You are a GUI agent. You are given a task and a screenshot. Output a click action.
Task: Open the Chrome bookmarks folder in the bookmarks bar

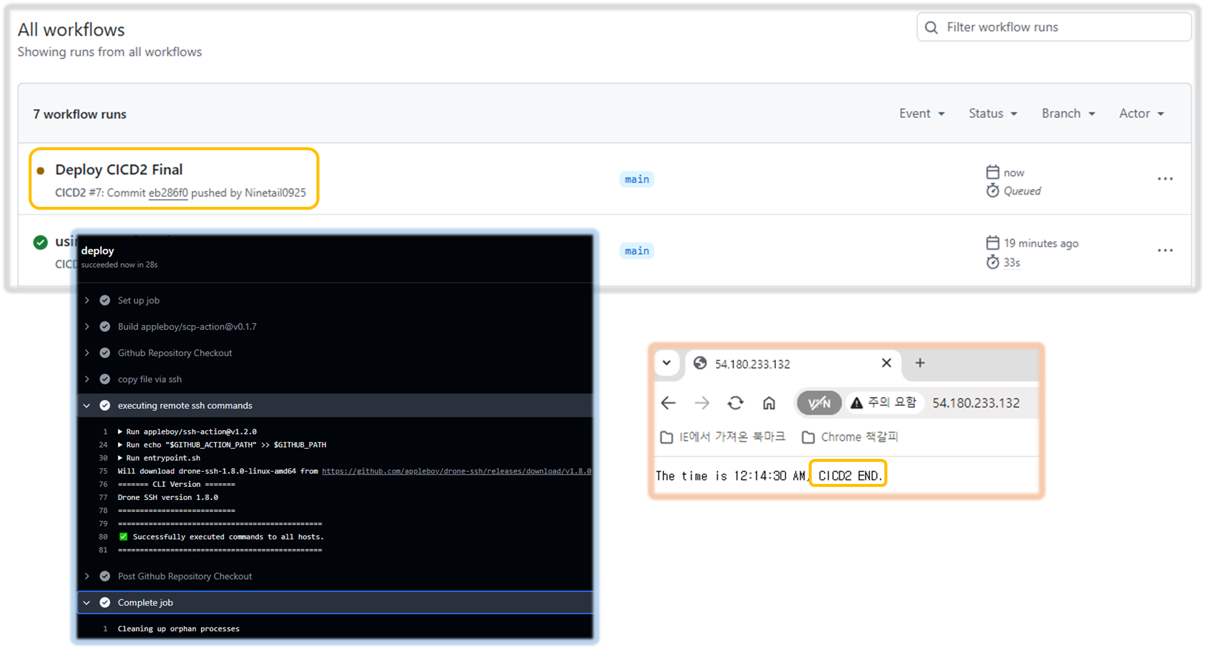pyautogui.click(x=850, y=437)
